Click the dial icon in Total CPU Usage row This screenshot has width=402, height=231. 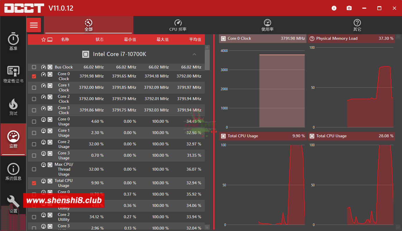44,181
